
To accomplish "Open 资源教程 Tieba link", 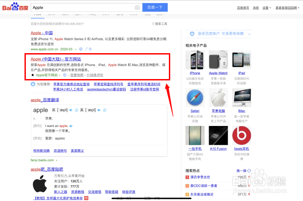I will [x=78, y=192].
